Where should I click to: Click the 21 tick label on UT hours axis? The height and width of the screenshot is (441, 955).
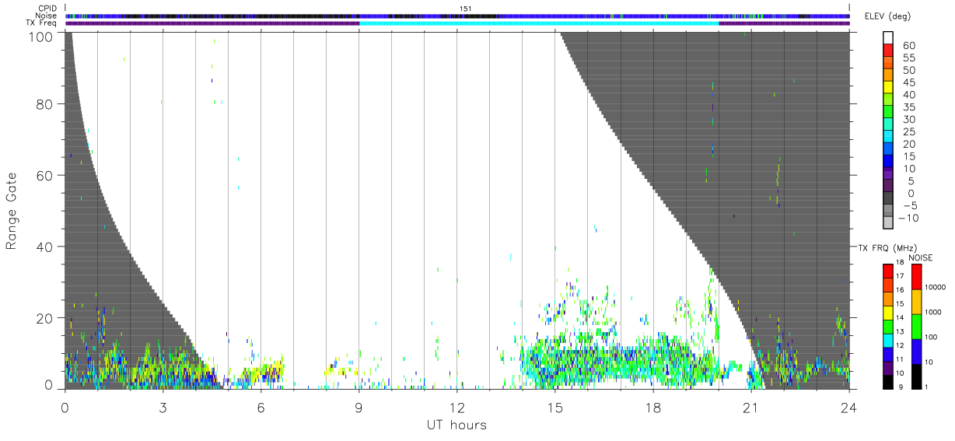coord(750,407)
